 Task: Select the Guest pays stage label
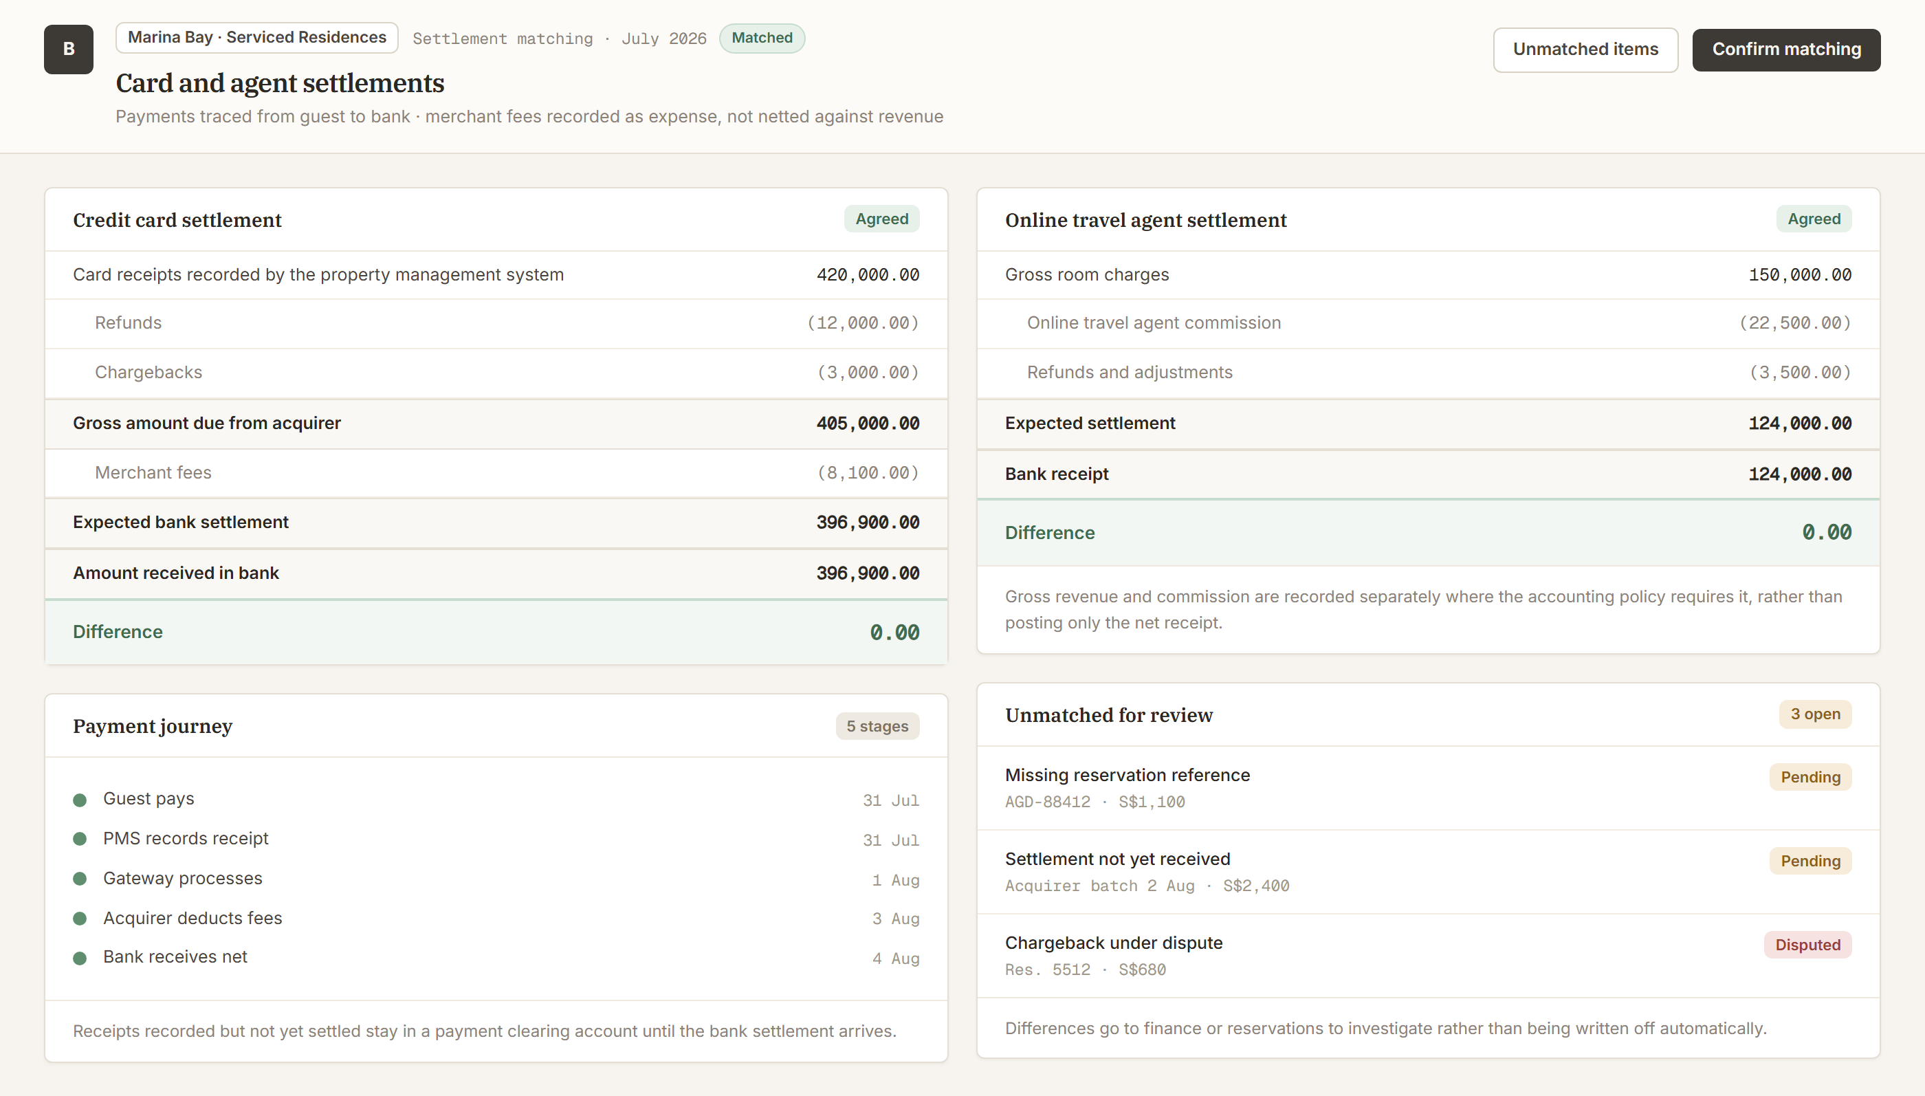[148, 799]
